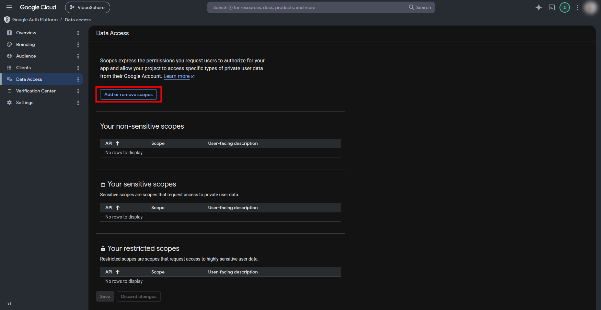Screen dimensions: 601x310
Task: Open notifications badge showing 2
Action: click(x=565, y=7)
